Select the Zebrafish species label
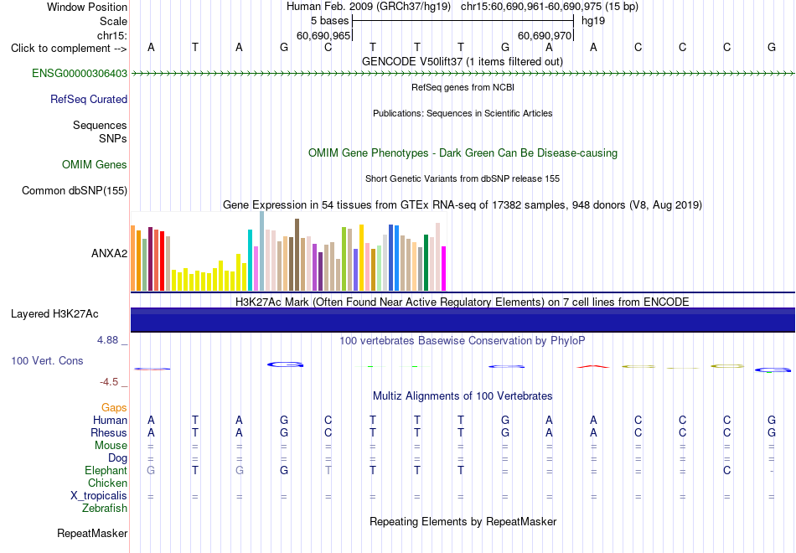This screenshot has width=796, height=553. [x=105, y=508]
